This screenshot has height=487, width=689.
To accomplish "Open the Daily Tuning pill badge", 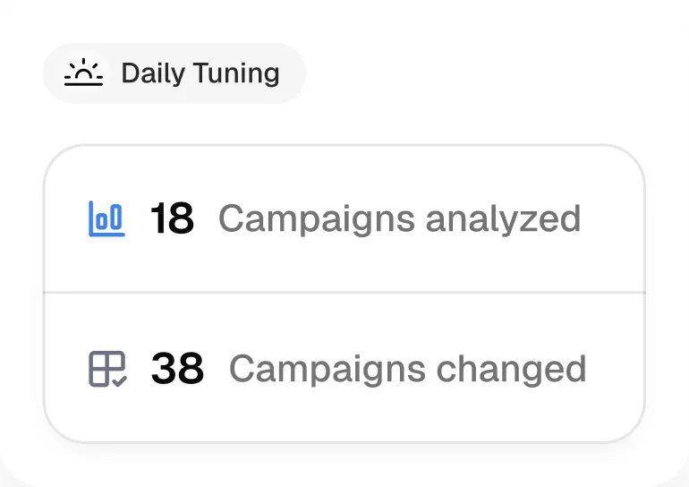I will (174, 73).
